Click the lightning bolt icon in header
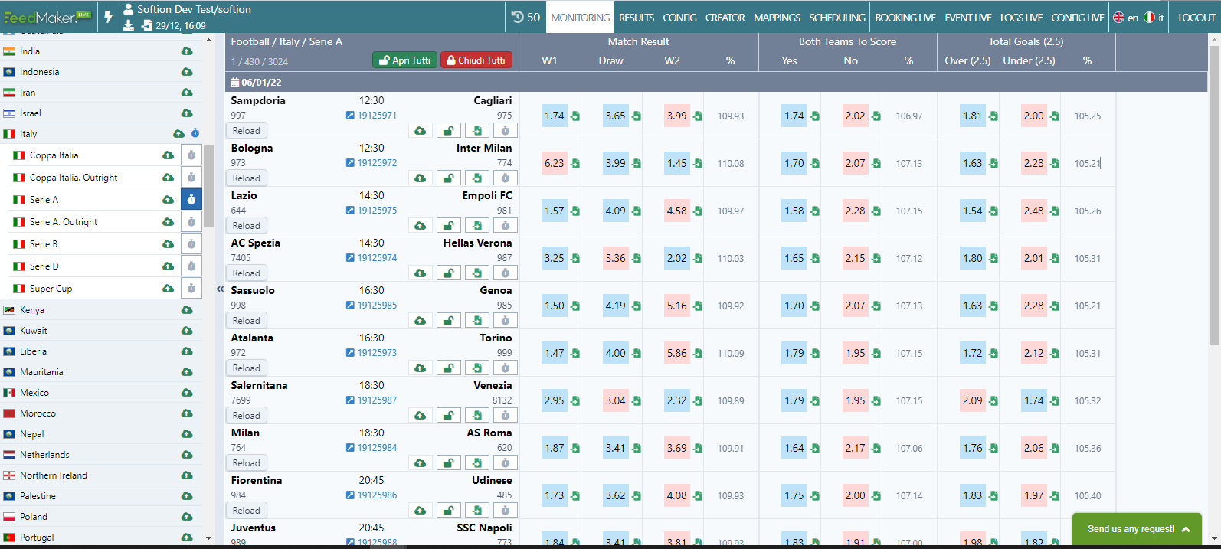 [108, 17]
